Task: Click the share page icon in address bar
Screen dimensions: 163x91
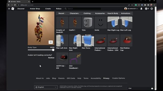Action: click(x=129, y=5)
